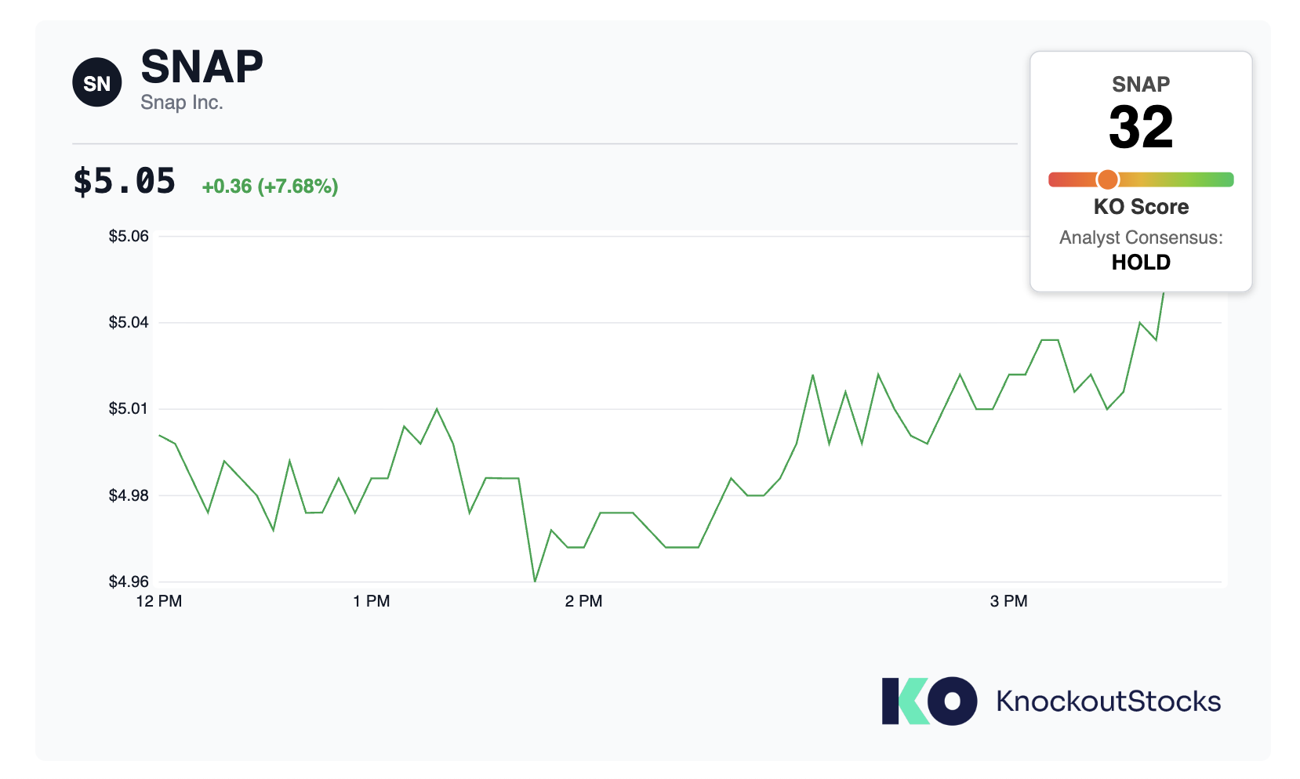Click the SN ticker badge icon

point(97,82)
